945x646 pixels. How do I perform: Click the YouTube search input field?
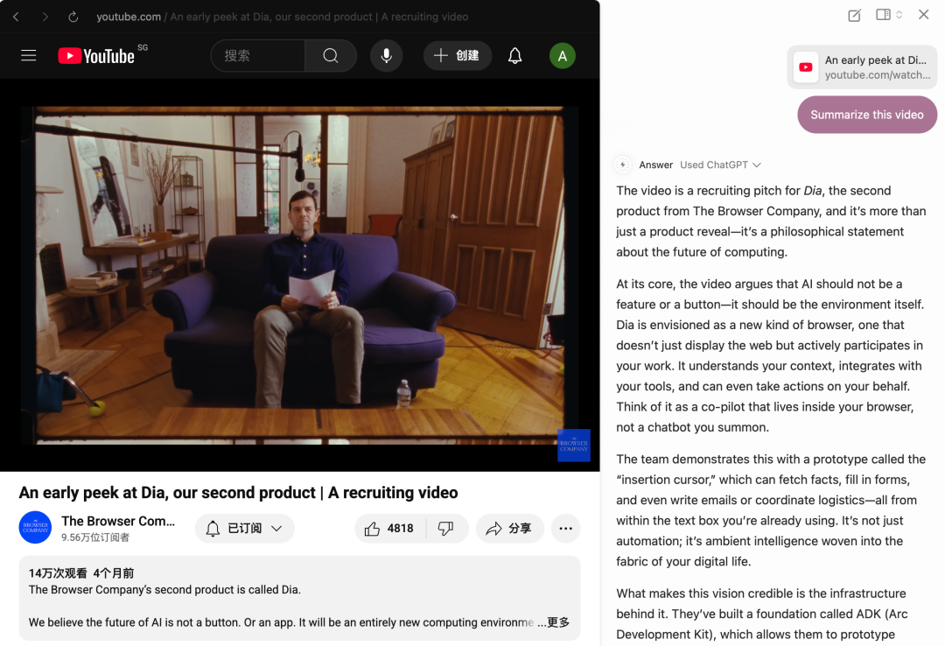pos(258,56)
